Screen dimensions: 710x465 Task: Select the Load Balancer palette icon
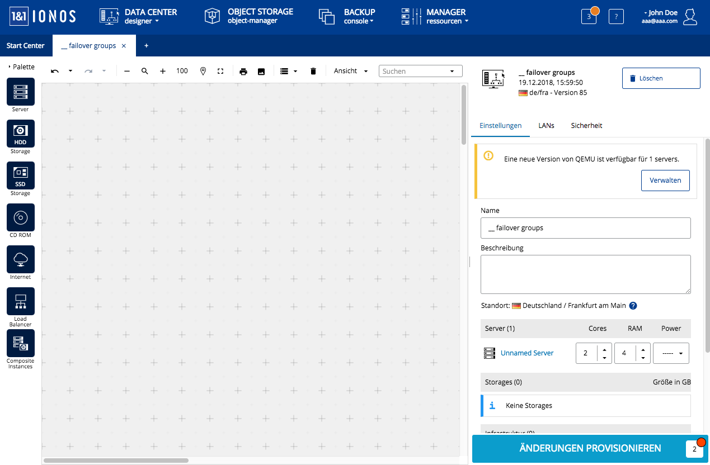(21, 301)
